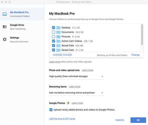Click the laptop icon for My MacBook Pro
The width and height of the screenshot is (148, 125).
(x=5, y=14)
